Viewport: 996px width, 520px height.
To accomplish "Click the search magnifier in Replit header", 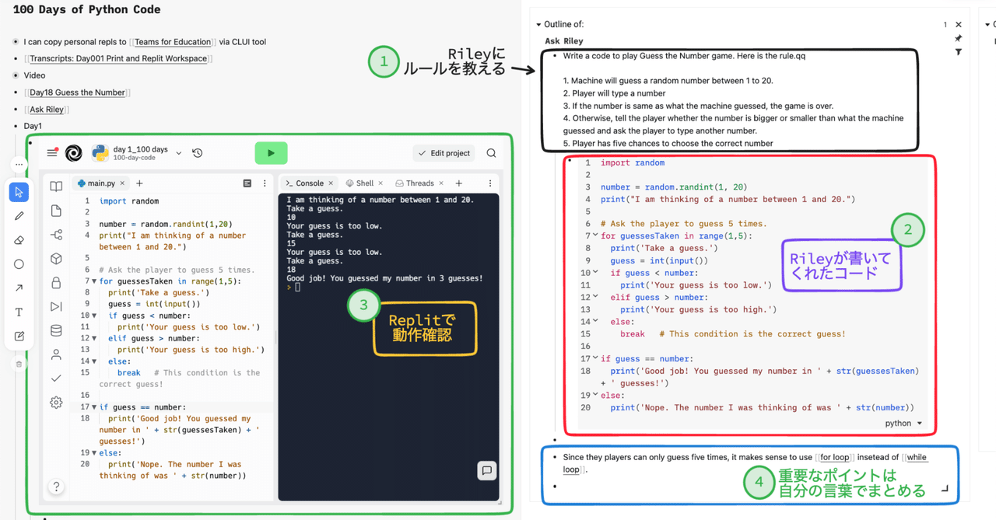I will click(x=491, y=153).
